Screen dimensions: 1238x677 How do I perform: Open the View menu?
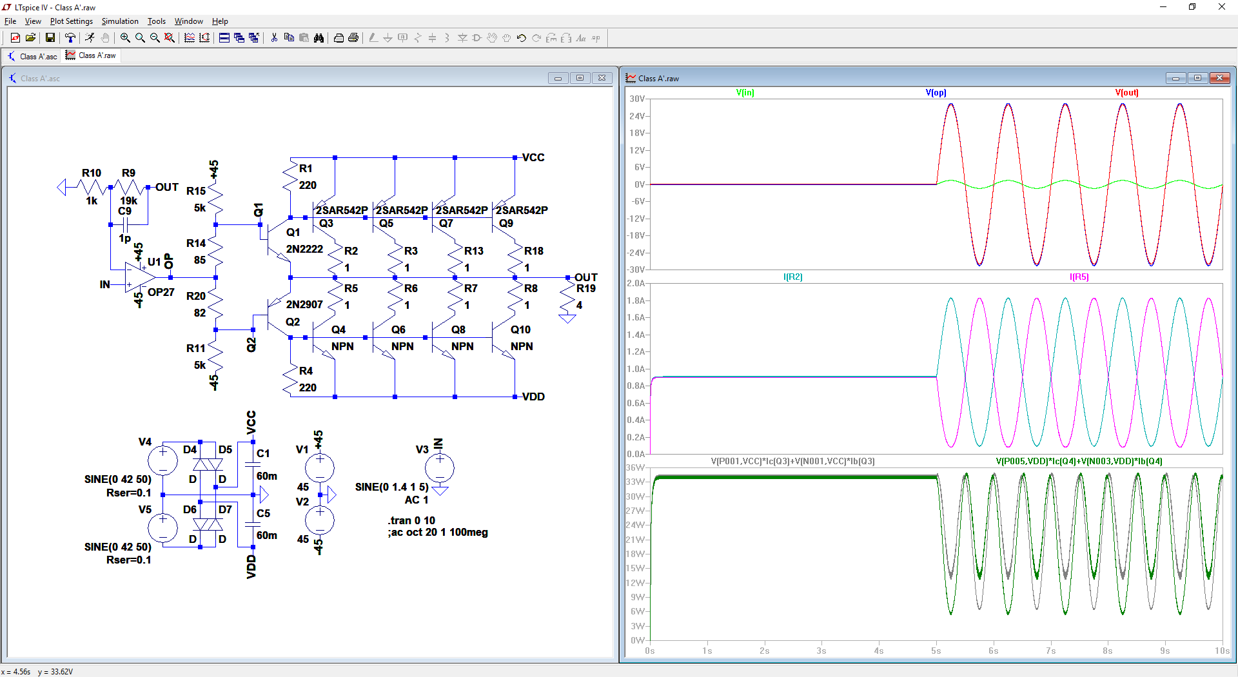tap(33, 21)
